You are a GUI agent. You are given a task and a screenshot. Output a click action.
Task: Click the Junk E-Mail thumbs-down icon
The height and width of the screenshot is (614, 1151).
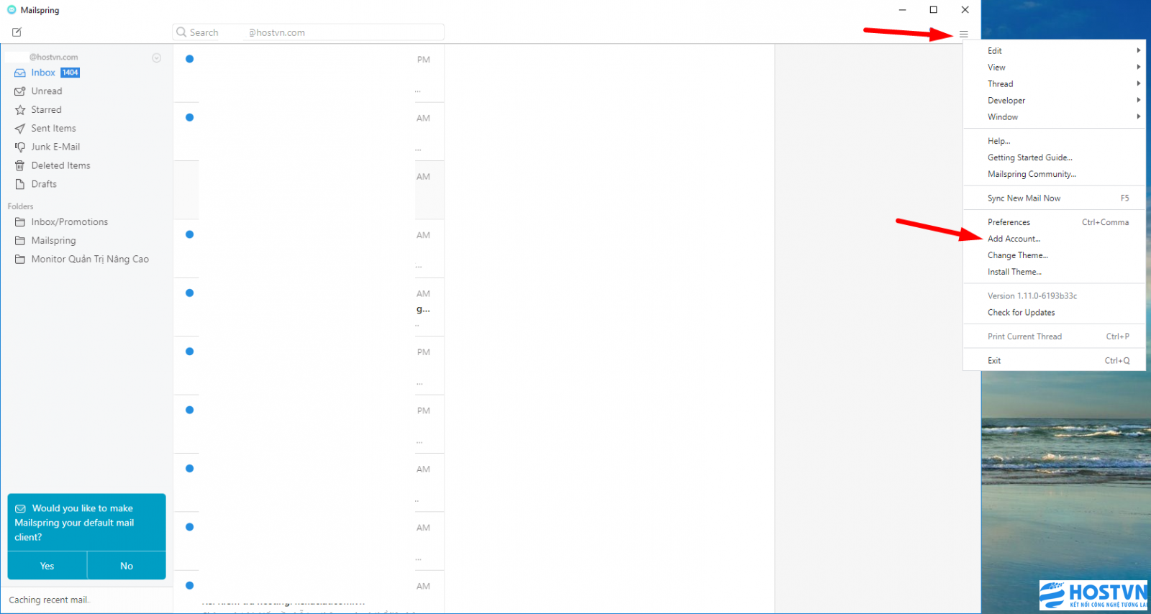pyautogui.click(x=20, y=147)
